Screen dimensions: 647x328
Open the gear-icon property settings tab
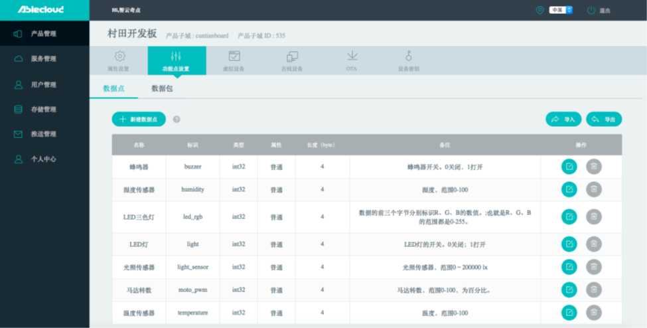click(x=119, y=60)
